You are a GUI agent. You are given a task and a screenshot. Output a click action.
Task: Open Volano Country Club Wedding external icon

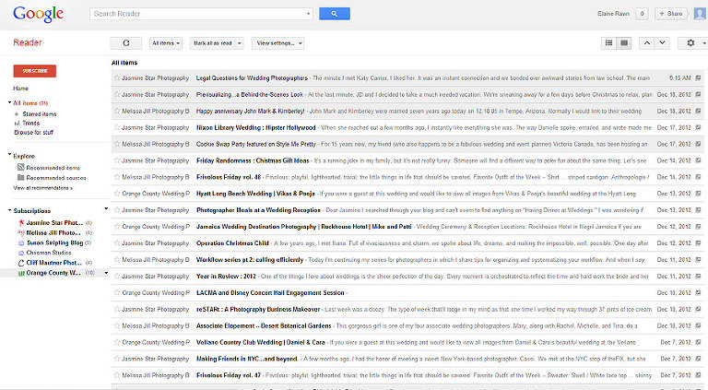pyautogui.click(x=698, y=342)
